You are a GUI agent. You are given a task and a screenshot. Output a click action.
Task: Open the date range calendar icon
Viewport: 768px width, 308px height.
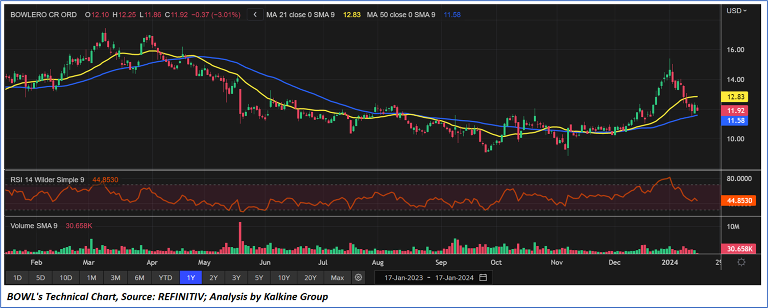click(x=483, y=278)
